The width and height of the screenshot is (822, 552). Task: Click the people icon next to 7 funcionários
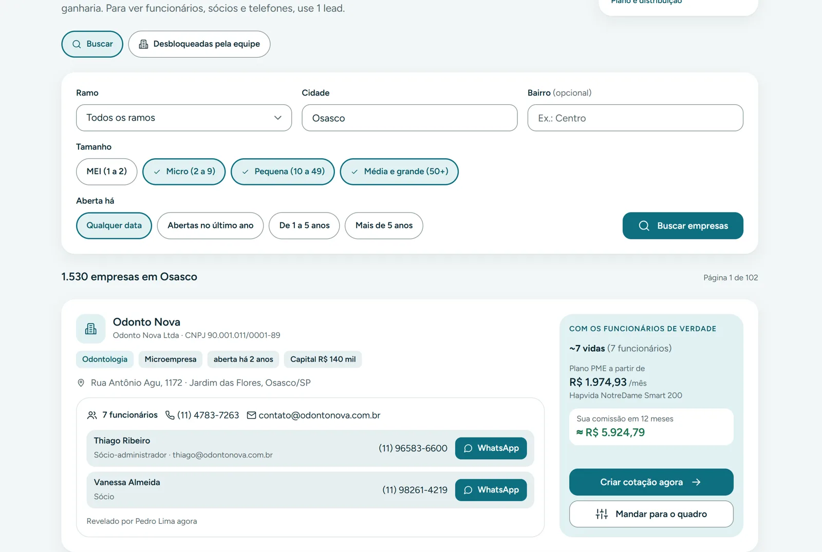tap(92, 415)
